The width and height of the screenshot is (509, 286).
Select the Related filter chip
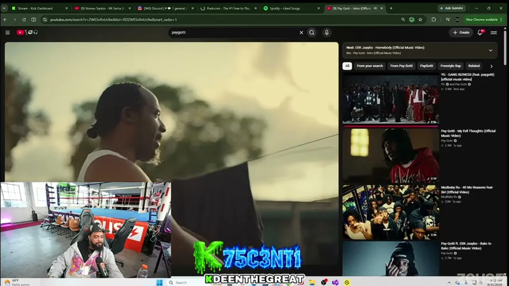(x=474, y=66)
